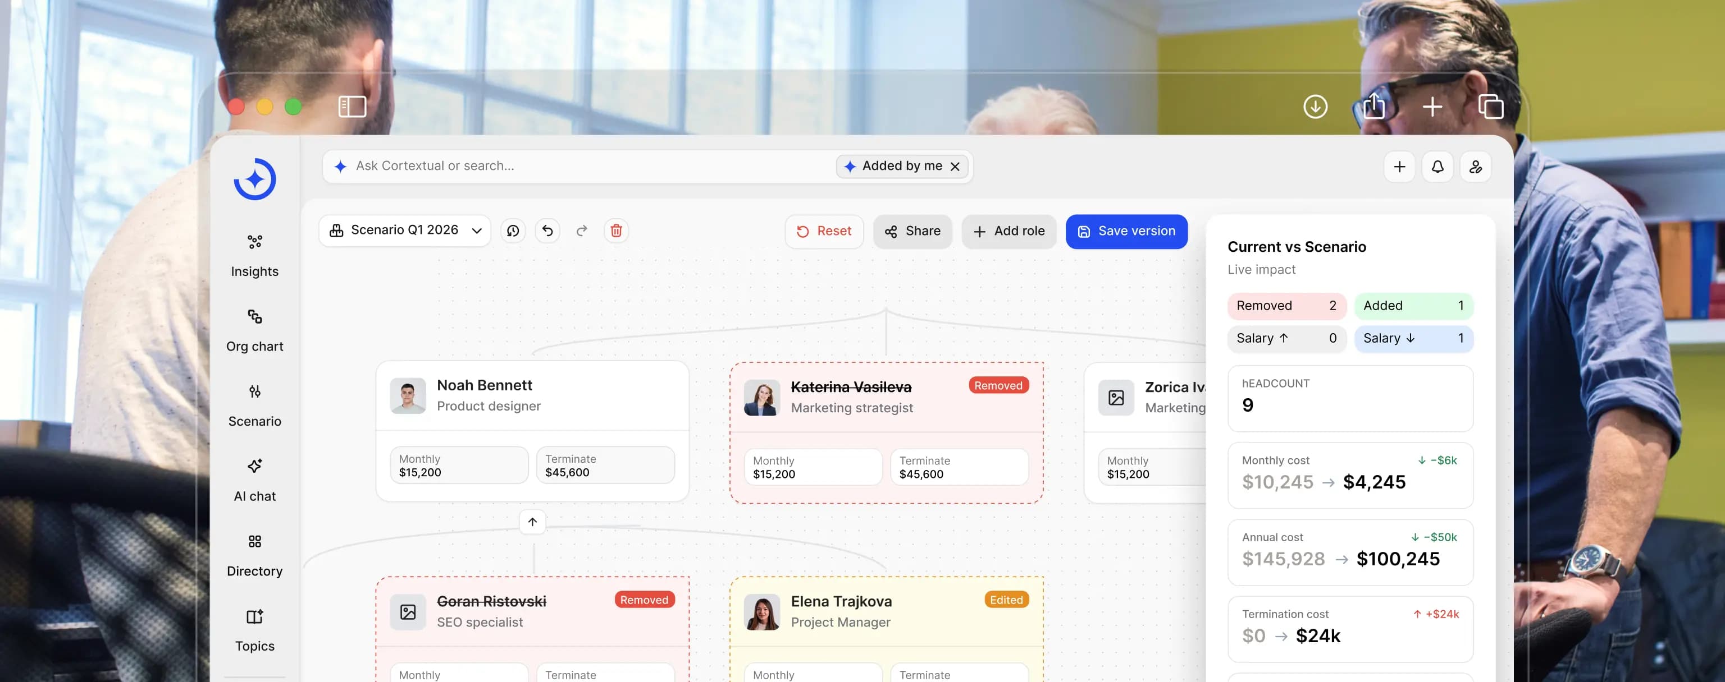Image resolution: width=1725 pixels, height=682 pixels.
Task: Reset the scenario
Action: pos(824,231)
